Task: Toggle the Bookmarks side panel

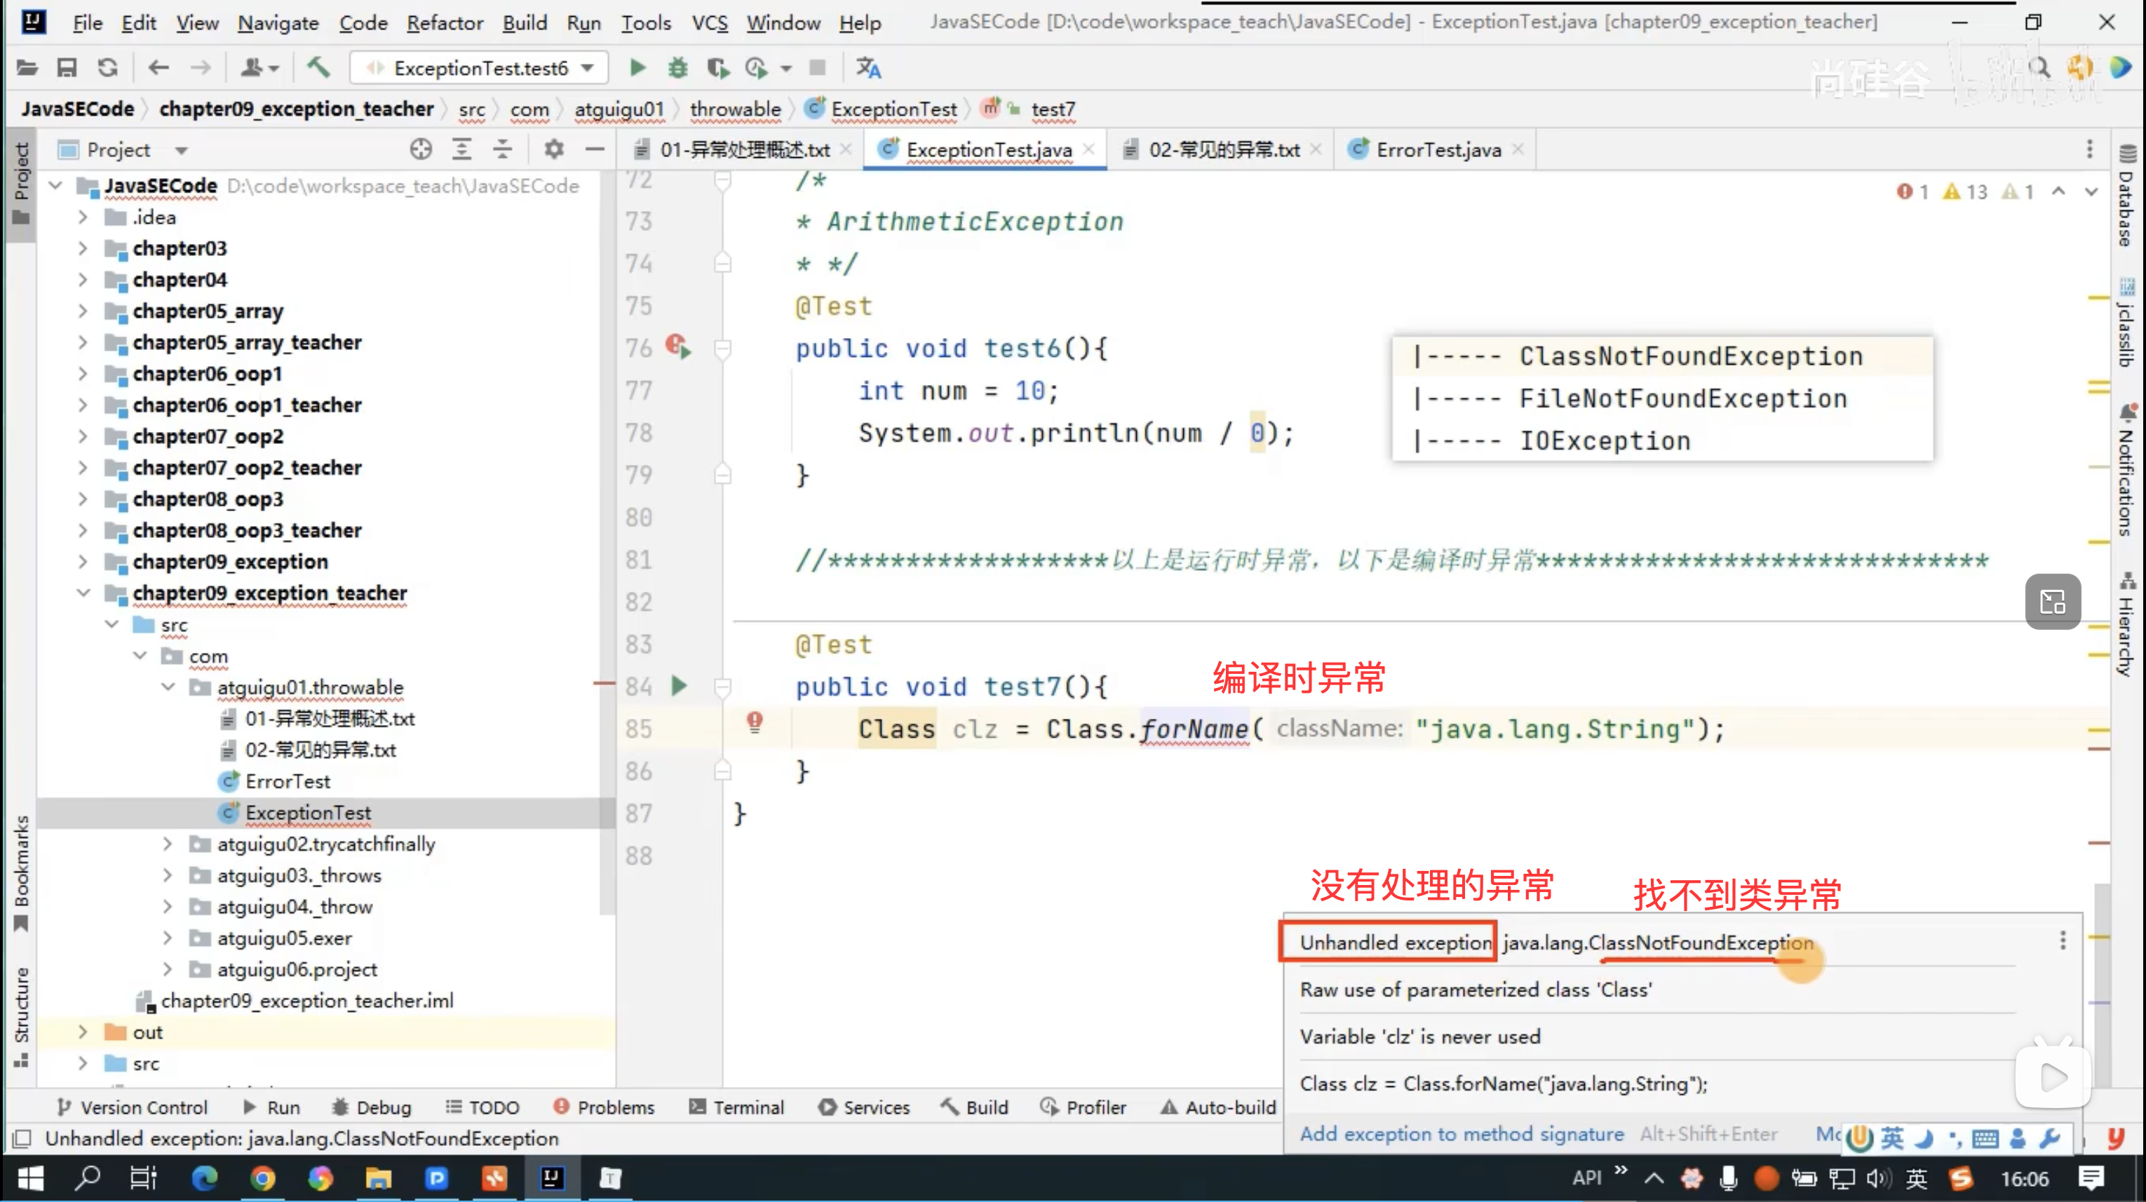Action: (x=22, y=872)
